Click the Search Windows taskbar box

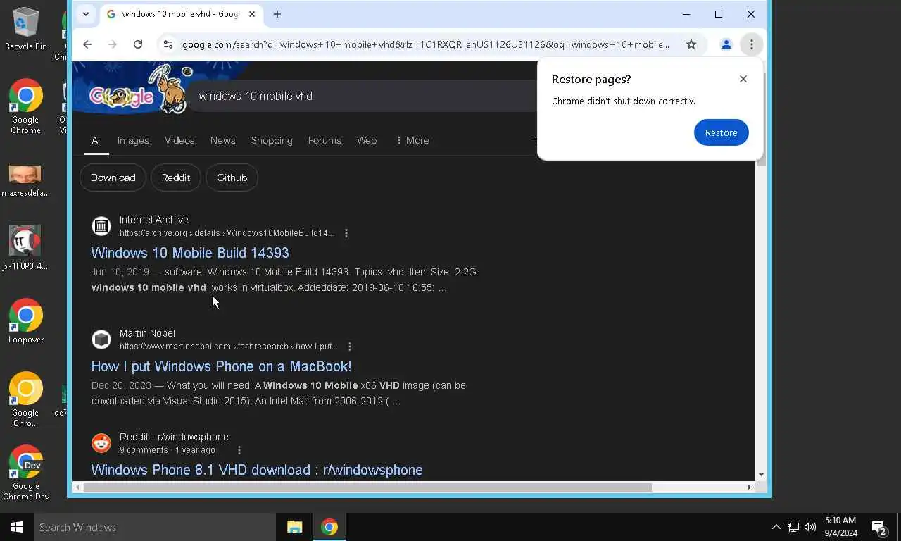pos(155,527)
